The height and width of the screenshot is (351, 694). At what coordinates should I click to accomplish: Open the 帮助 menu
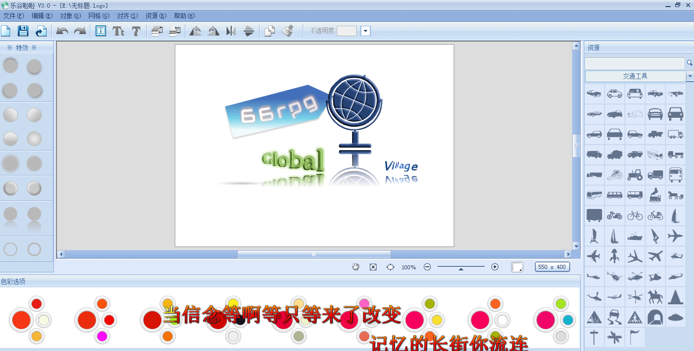(184, 16)
